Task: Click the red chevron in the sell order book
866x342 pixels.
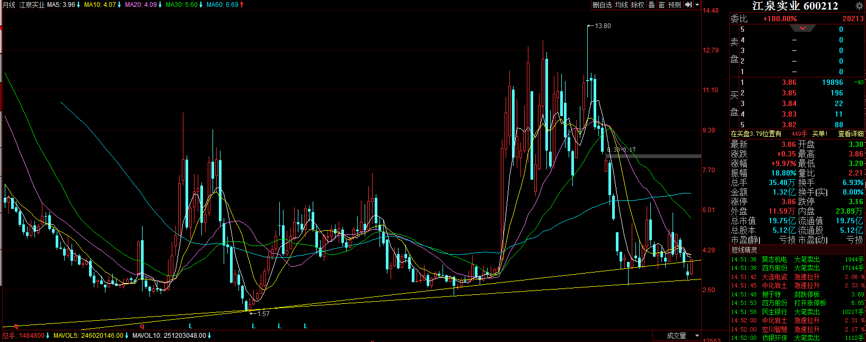Action: coord(802,28)
